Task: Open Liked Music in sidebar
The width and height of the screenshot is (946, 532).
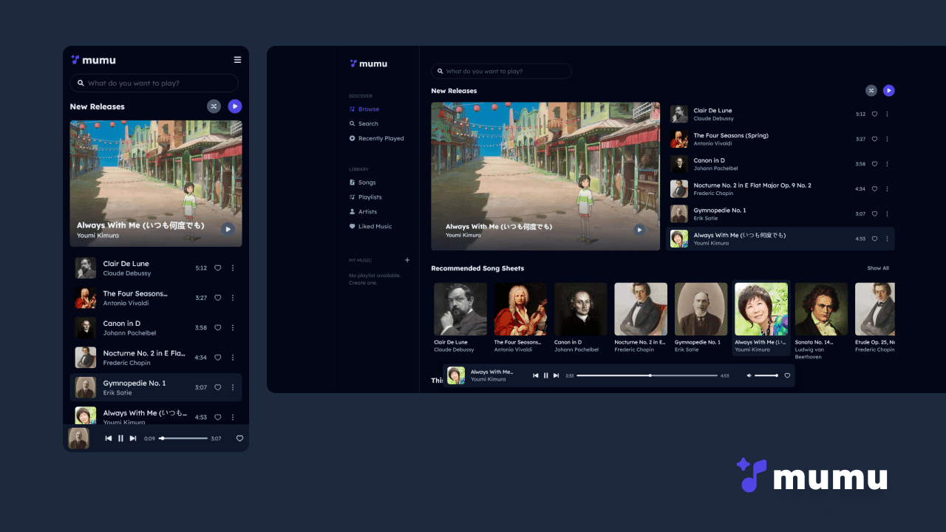Action: coord(370,226)
